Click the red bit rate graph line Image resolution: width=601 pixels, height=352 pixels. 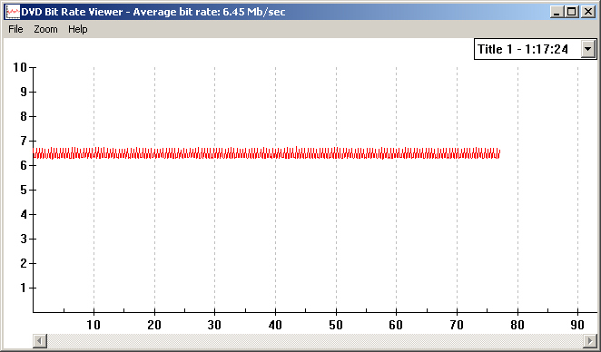tap(266, 152)
